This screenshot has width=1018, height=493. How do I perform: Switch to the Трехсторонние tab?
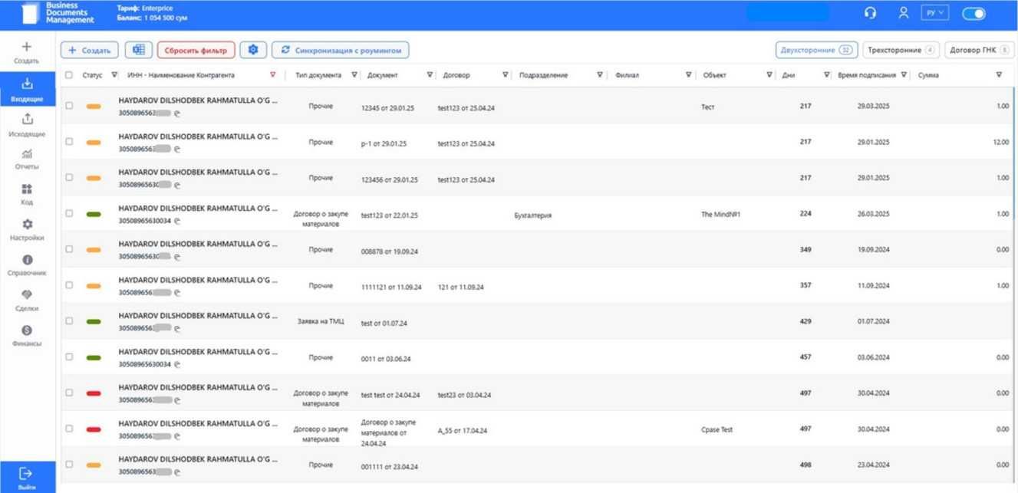901,50
